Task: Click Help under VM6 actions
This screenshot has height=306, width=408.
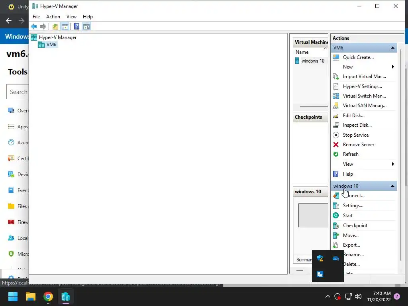Action: [347, 174]
